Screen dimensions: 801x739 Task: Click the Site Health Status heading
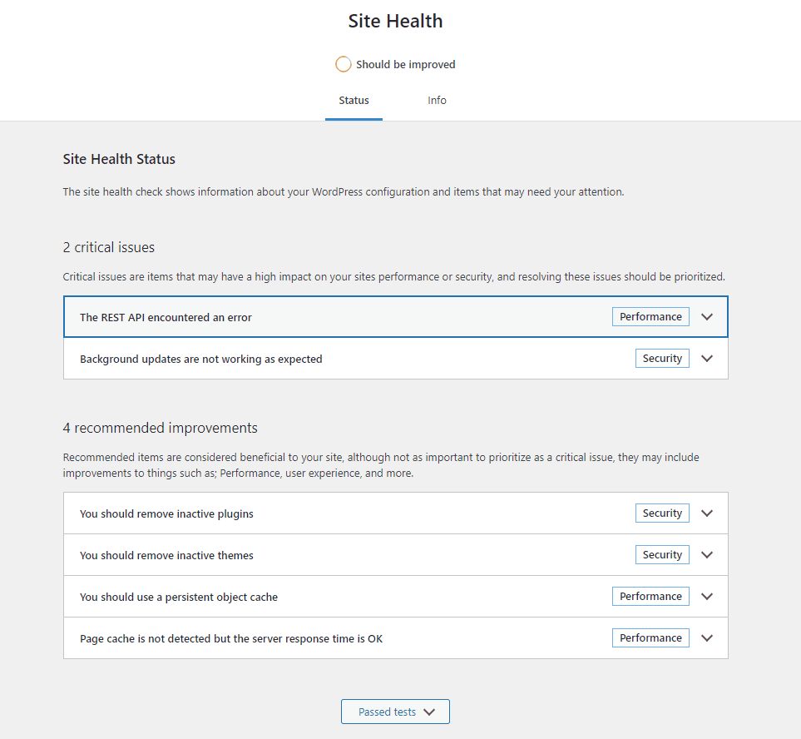coord(119,158)
